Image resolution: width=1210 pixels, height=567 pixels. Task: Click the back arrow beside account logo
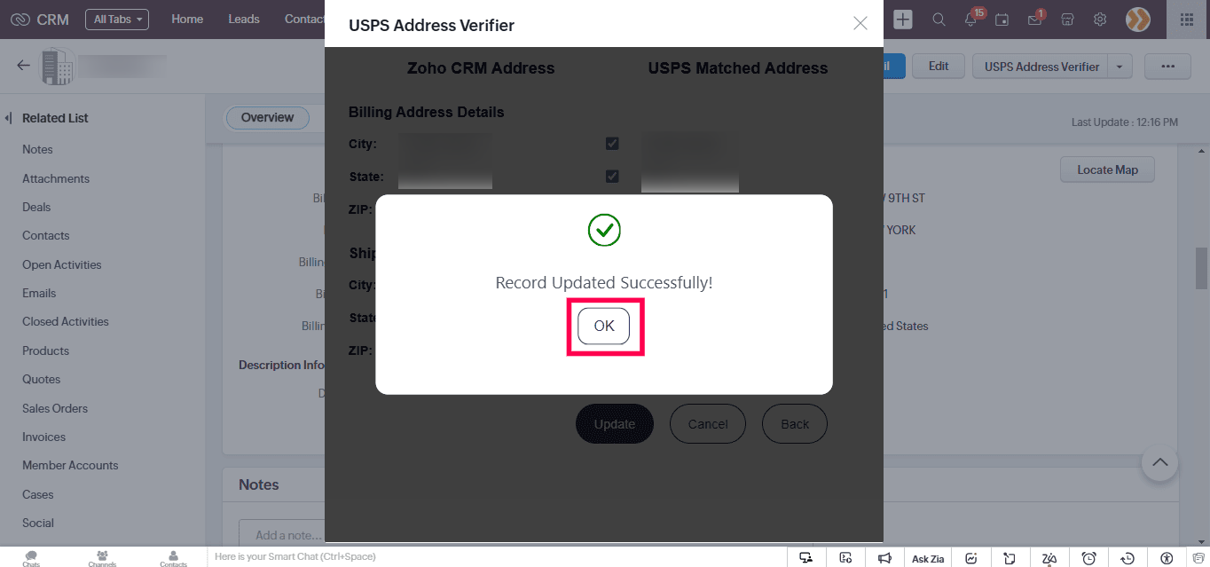click(x=23, y=65)
